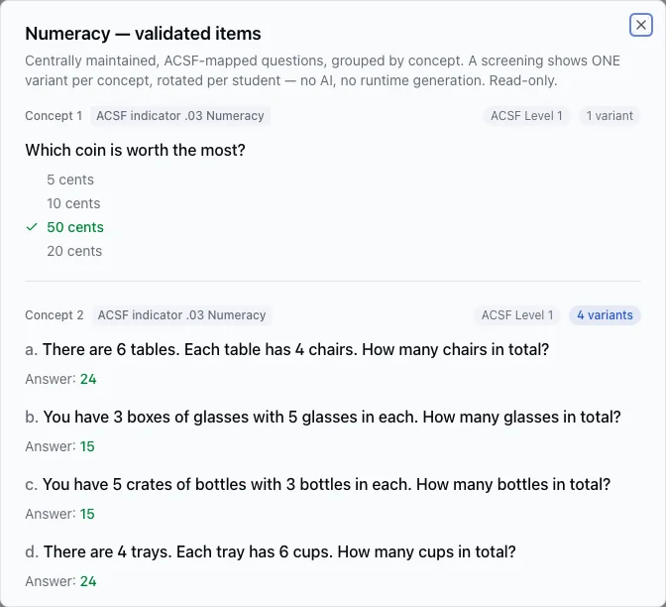Image resolution: width=666 pixels, height=607 pixels.
Task: Click the Concept 1 label
Action: click(x=54, y=116)
